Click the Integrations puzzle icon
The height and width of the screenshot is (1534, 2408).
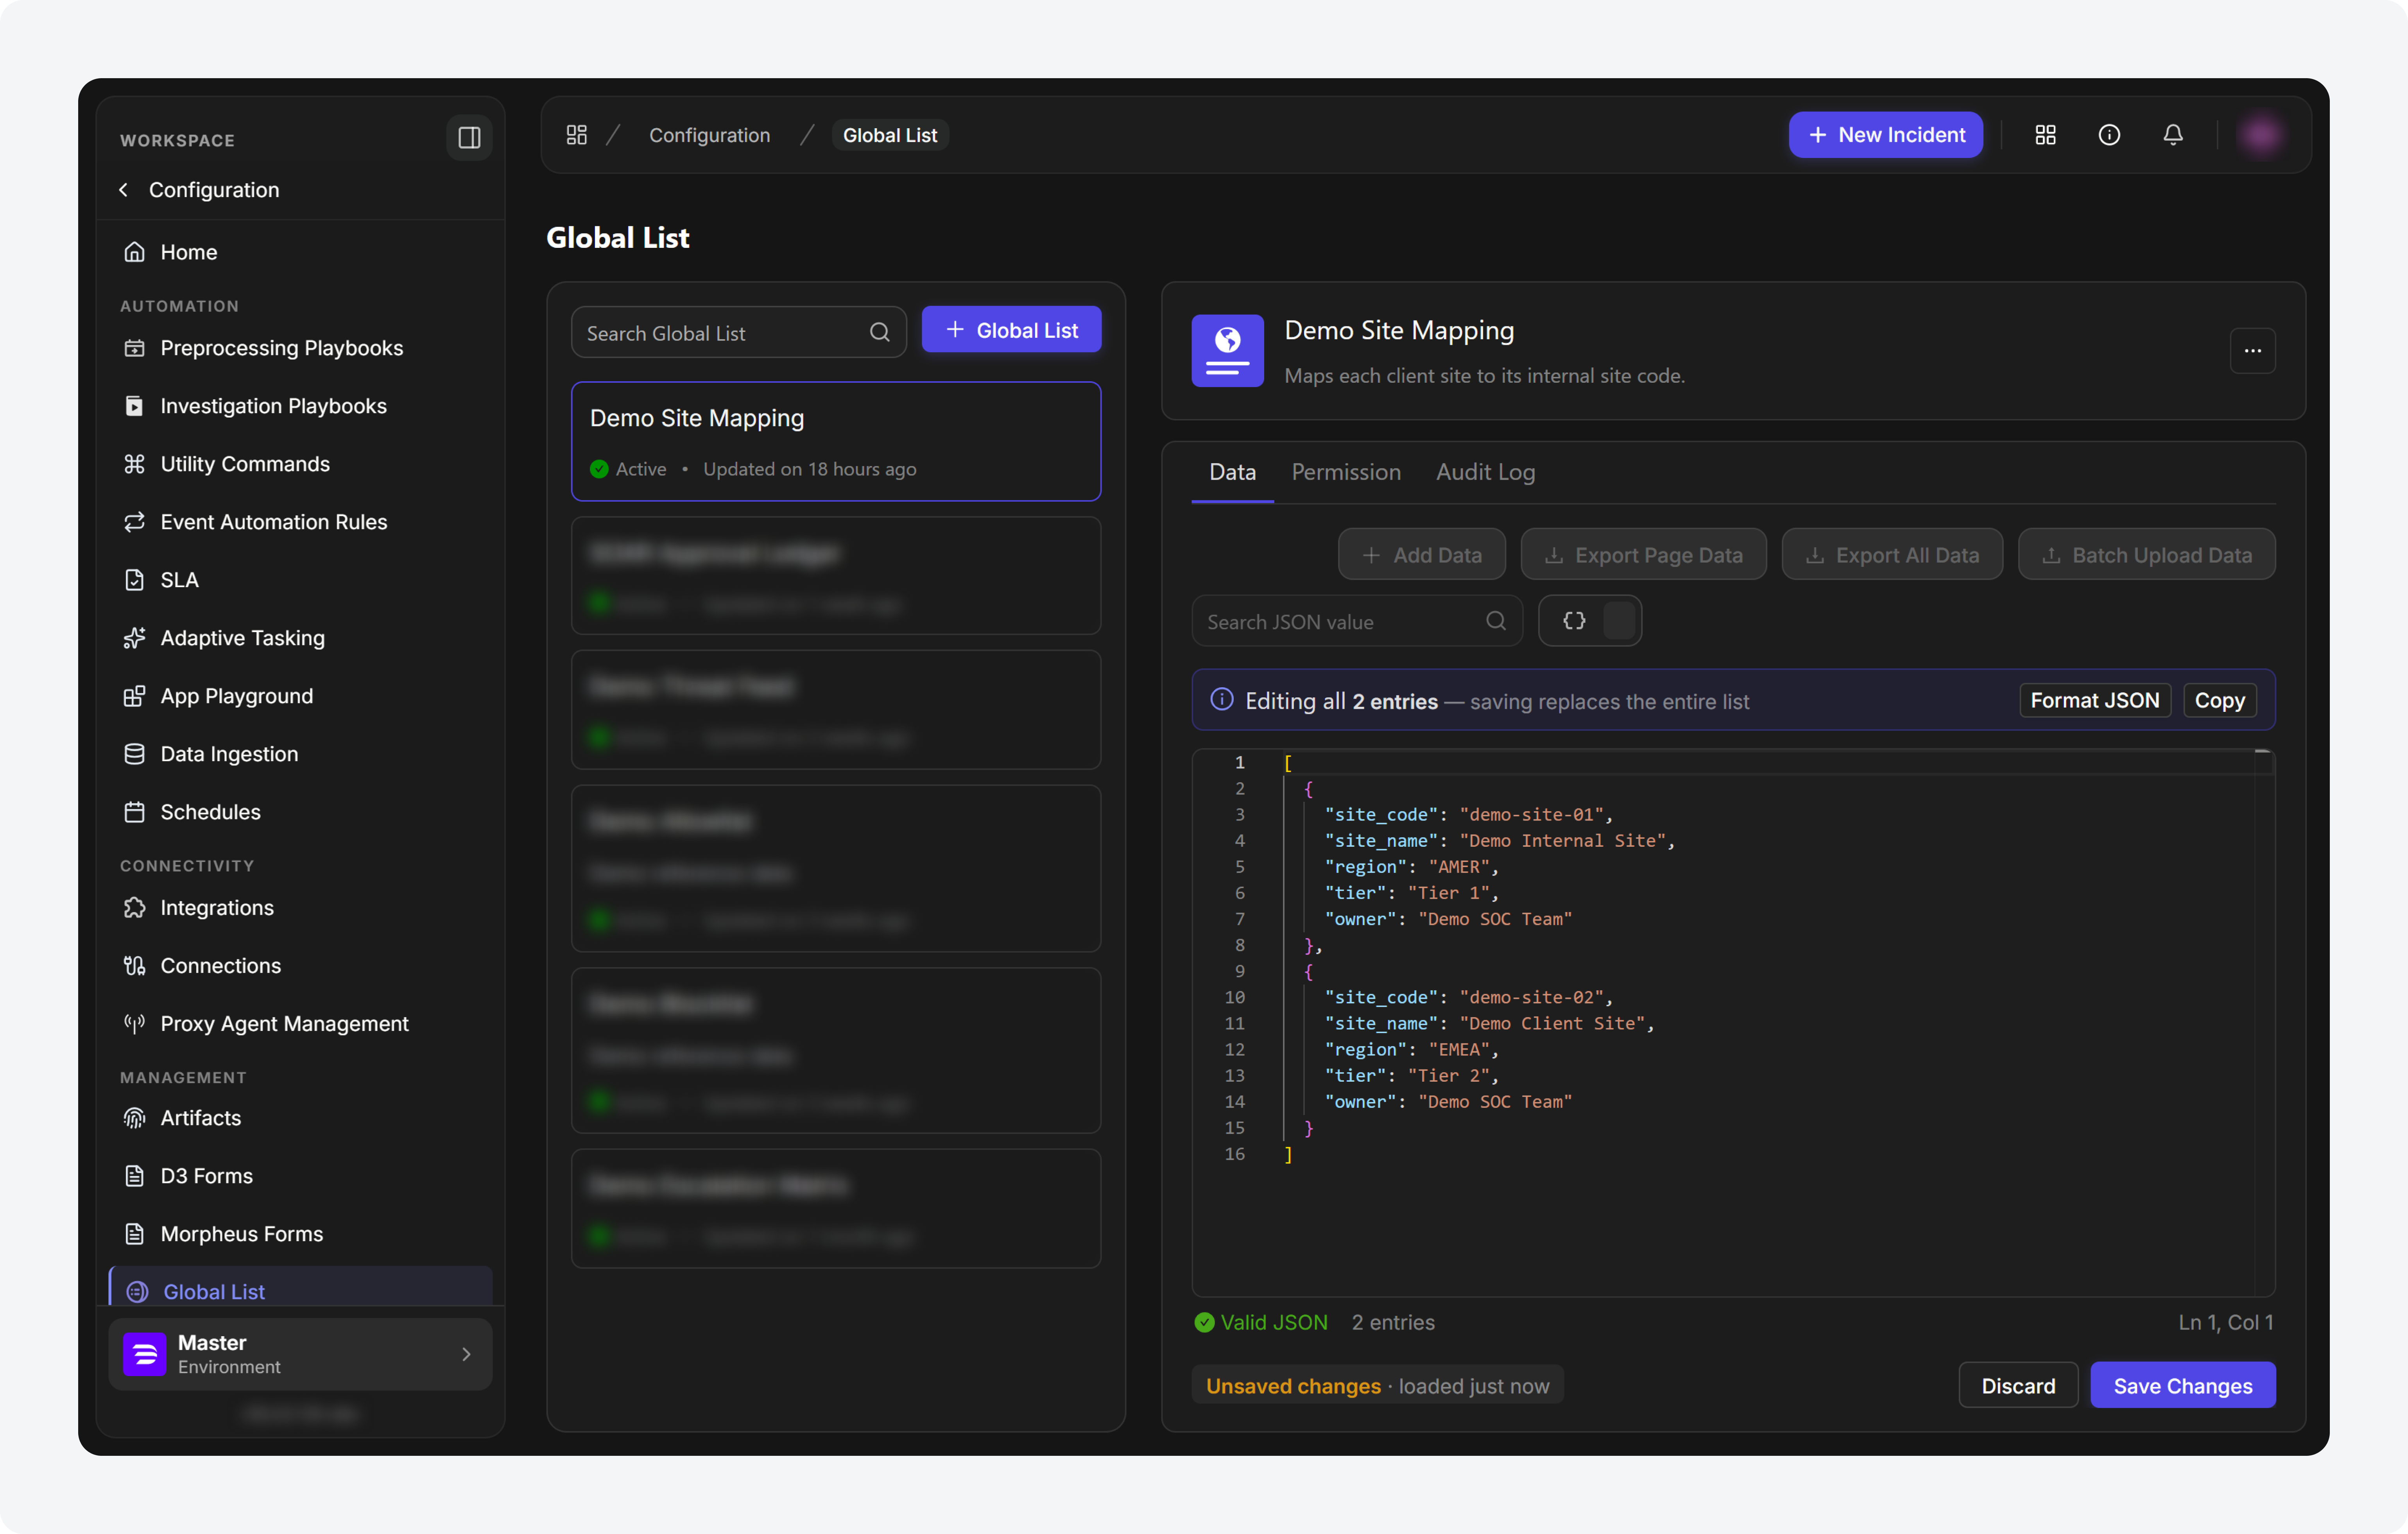[x=134, y=908]
